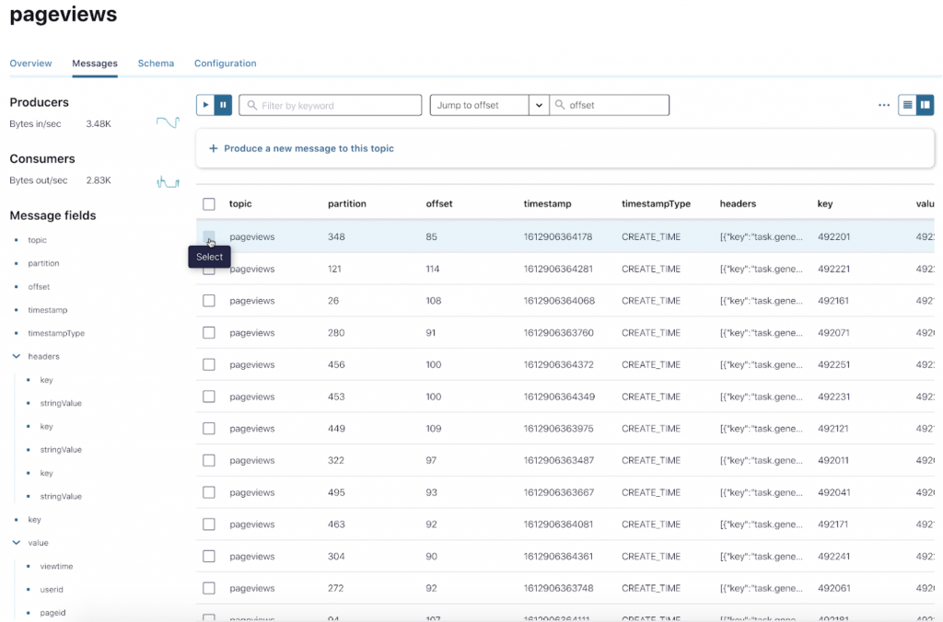Select the checkbox for partition 26 row
The height and width of the screenshot is (622, 943).
[209, 301]
